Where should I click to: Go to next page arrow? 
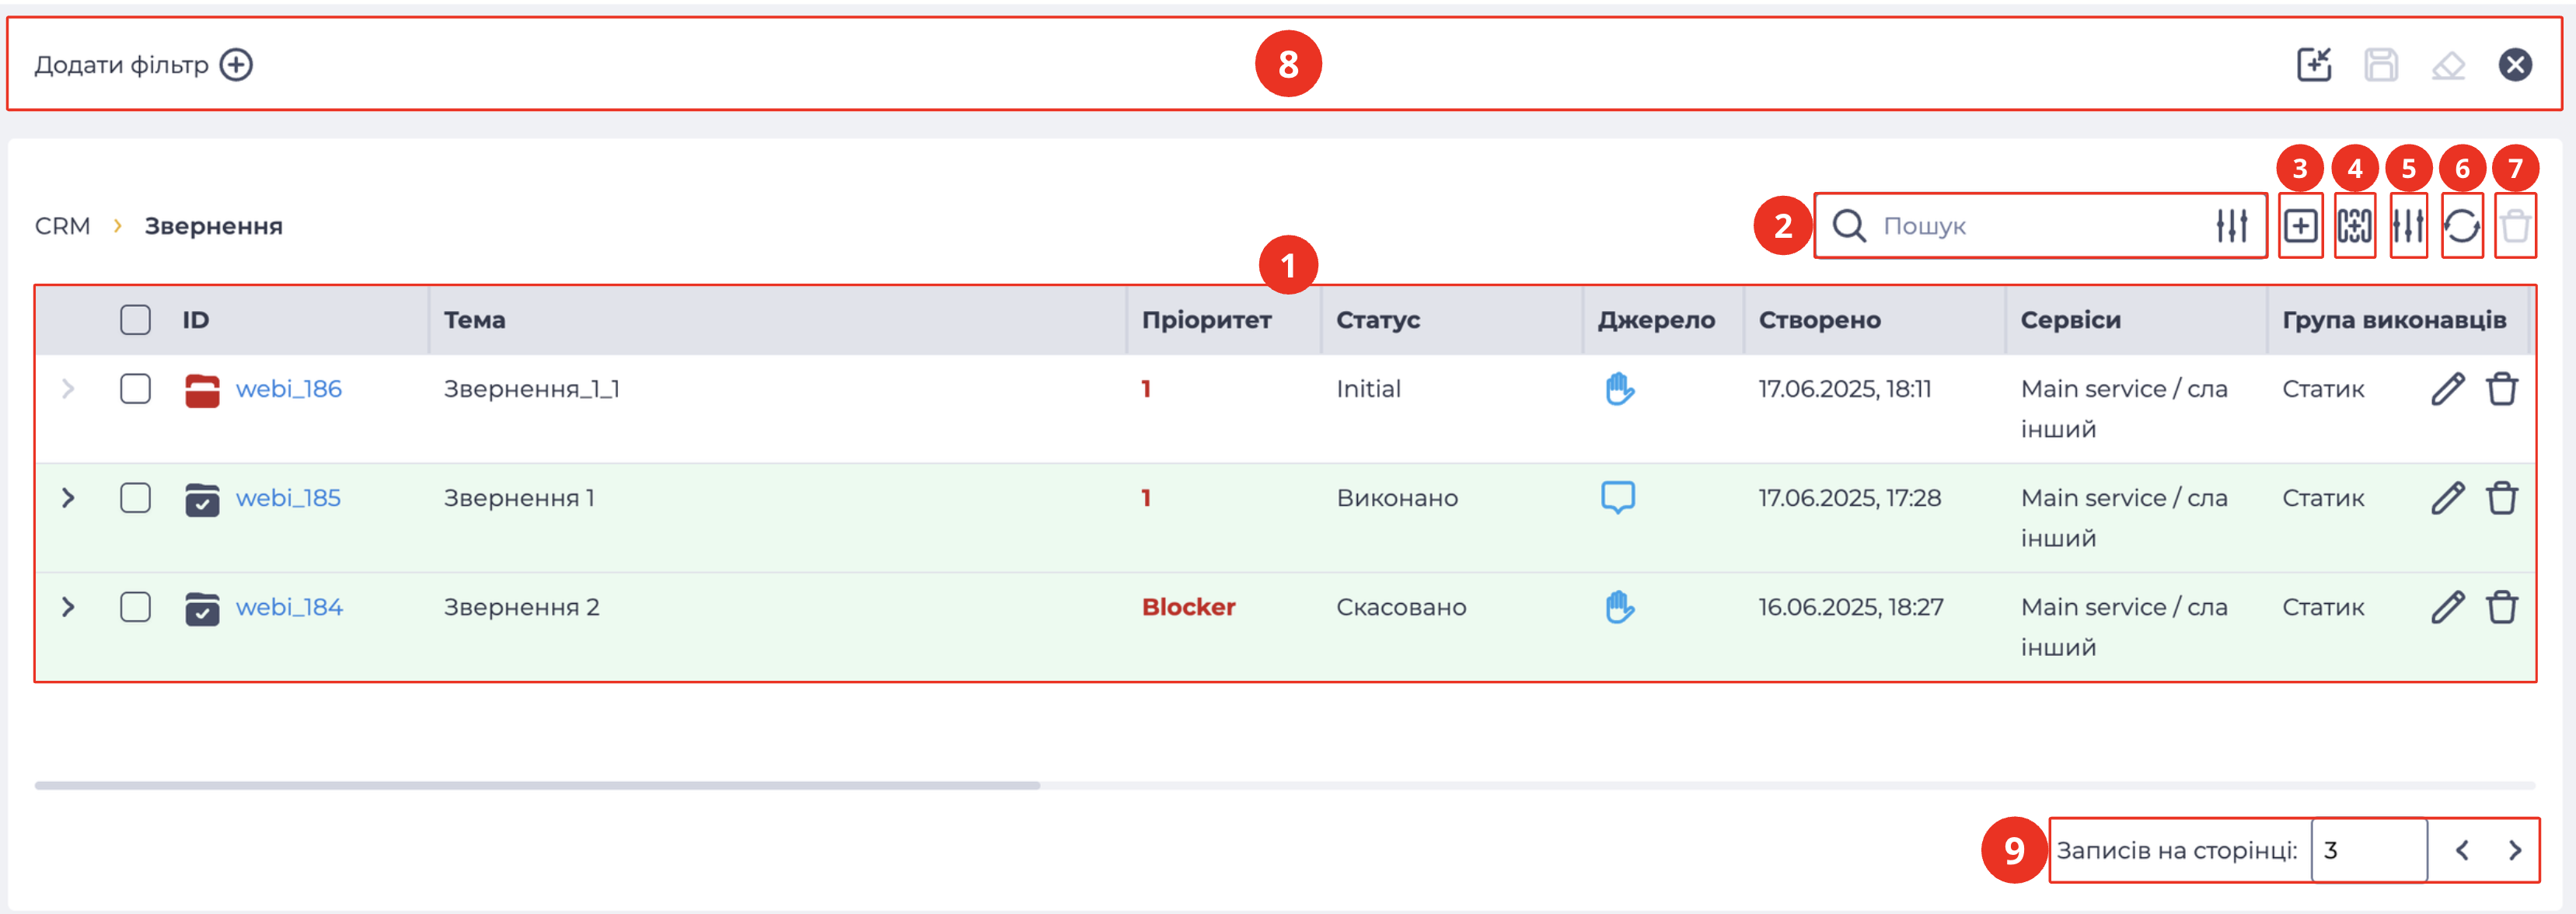(2514, 851)
